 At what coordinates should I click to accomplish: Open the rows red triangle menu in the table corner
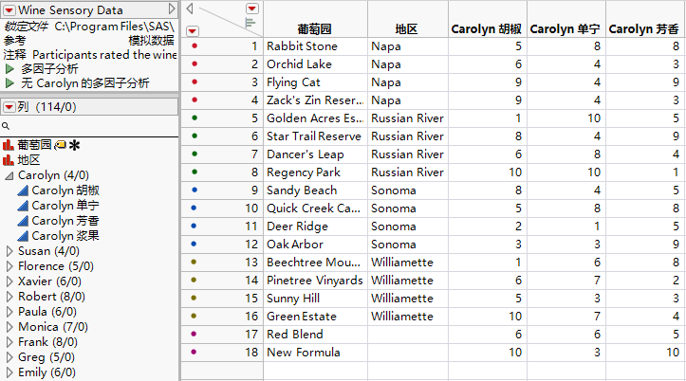[193, 31]
